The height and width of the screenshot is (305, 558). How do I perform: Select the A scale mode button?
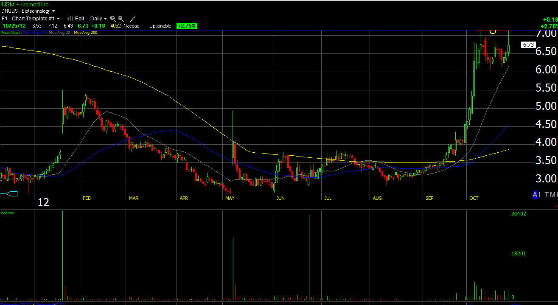[536, 195]
